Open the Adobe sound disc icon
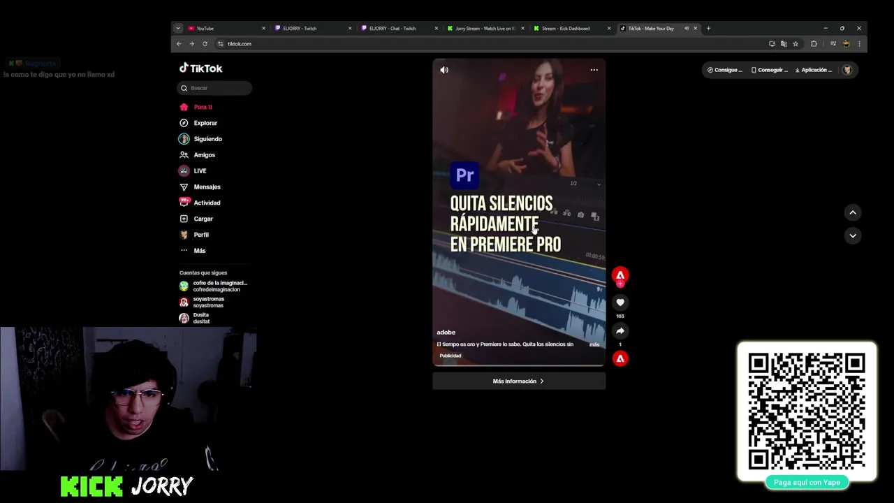This screenshot has height=503, width=894. (x=620, y=358)
